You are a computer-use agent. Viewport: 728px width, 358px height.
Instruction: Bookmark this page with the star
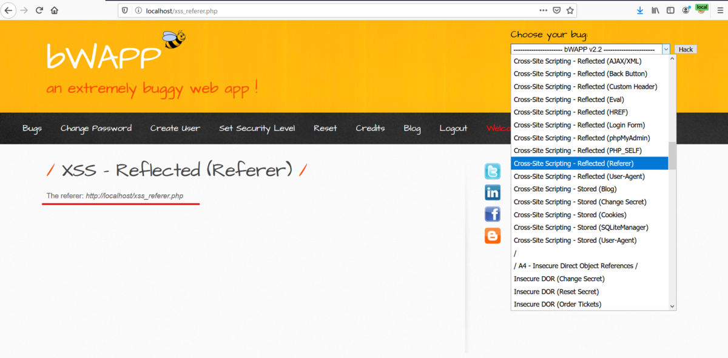570,10
